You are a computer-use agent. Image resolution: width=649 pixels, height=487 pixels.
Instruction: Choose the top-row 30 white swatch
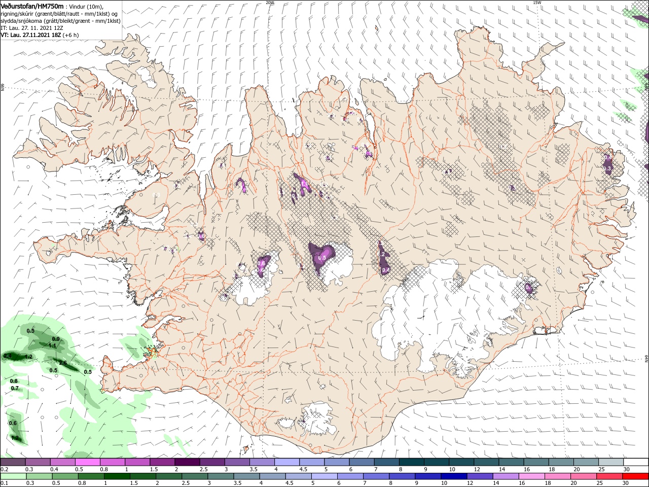pyautogui.click(x=635, y=462)
